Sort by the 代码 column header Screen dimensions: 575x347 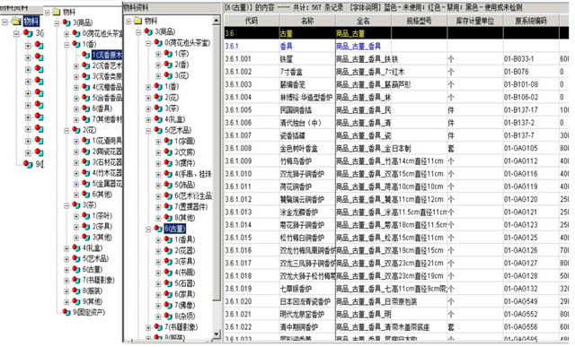pyautogui.click(x=252, y=21)
